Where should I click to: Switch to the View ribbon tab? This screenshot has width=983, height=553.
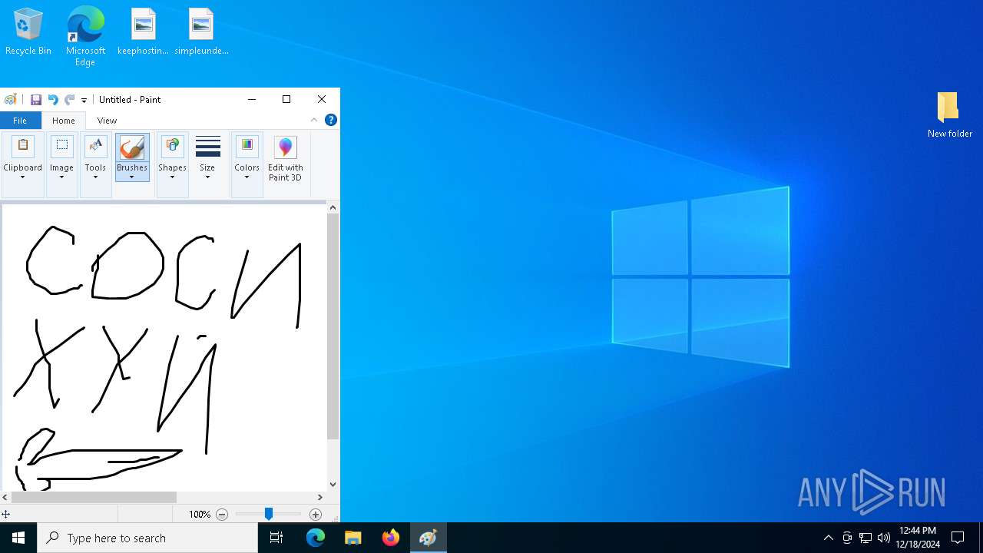107,121
